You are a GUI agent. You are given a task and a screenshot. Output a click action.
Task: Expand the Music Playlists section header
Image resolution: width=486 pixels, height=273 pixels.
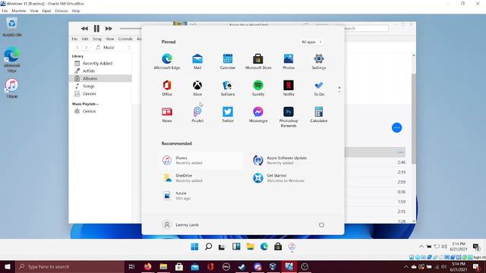[85, 104]
